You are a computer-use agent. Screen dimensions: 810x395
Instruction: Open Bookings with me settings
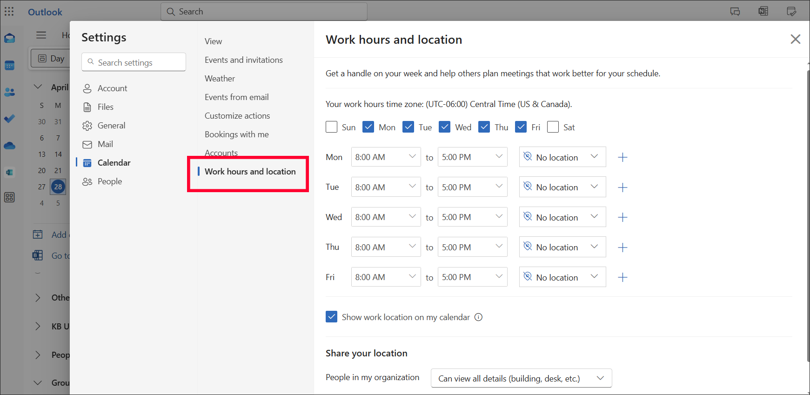[237, 134]
